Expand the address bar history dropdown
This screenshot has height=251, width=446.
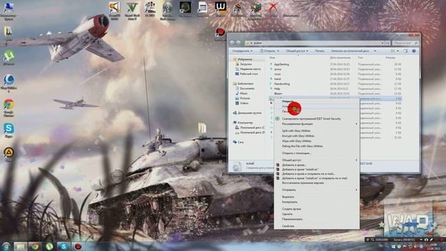(x=383, y=43)
